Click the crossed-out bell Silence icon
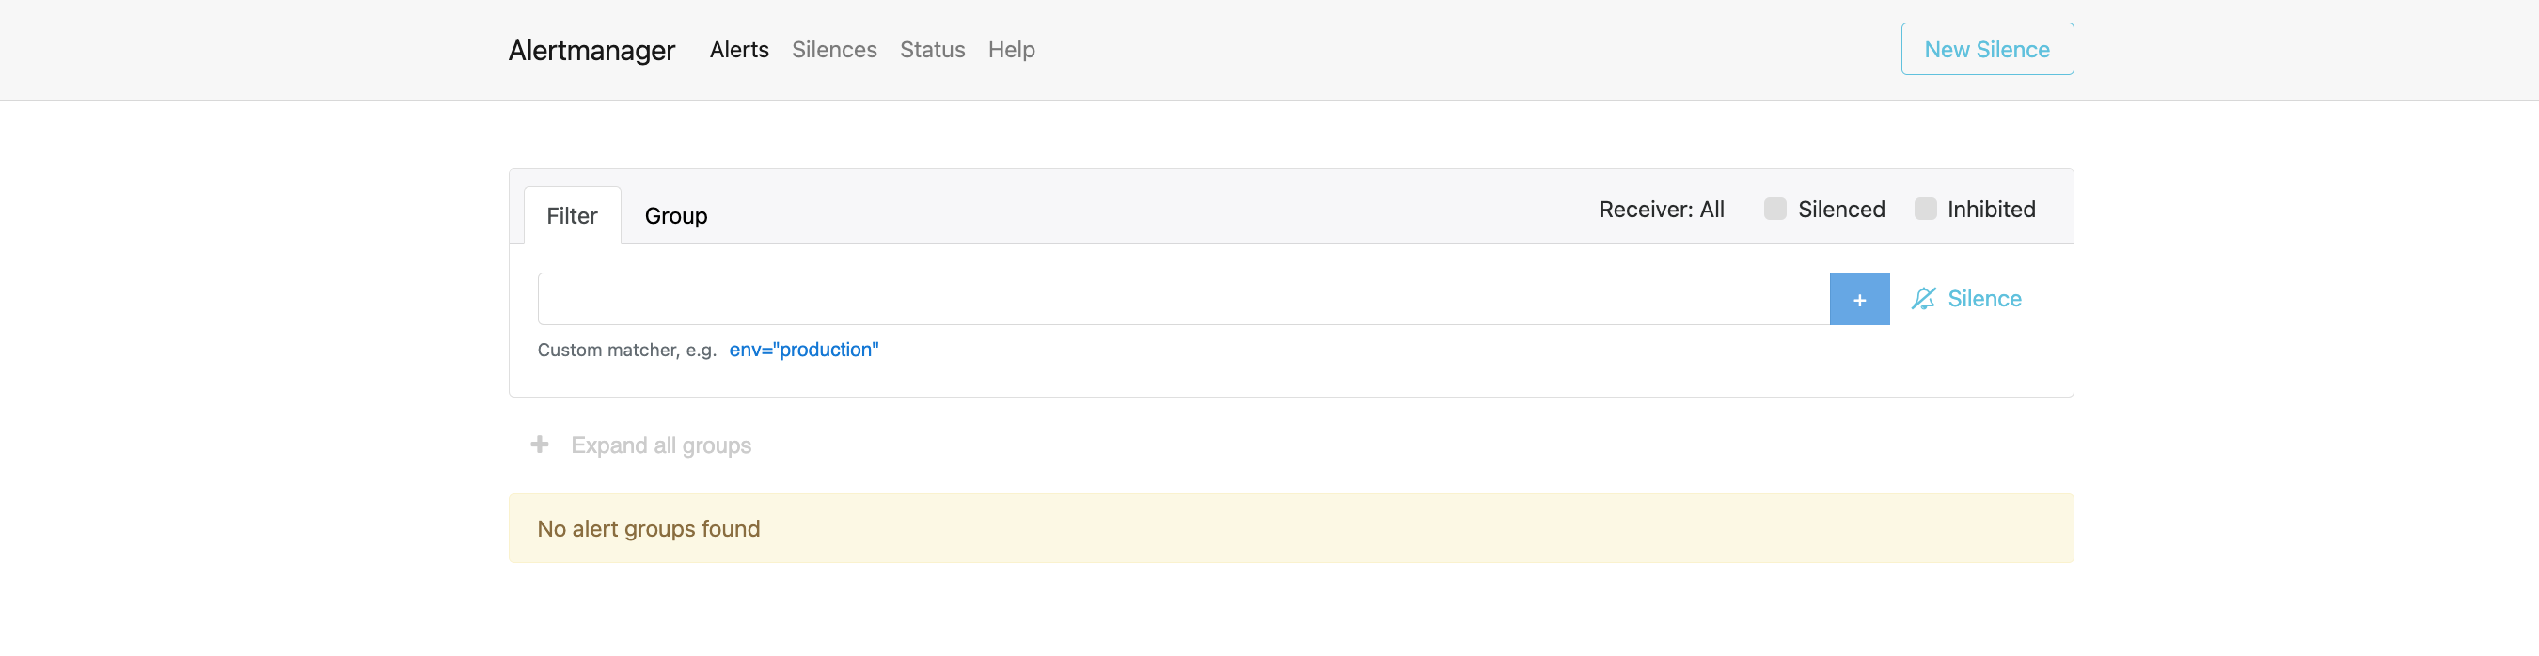This screenshot has width=2539, height=656. (1923, 299)
